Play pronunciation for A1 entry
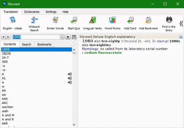Viewport: 184px width, 128px height. pos(70,78)
